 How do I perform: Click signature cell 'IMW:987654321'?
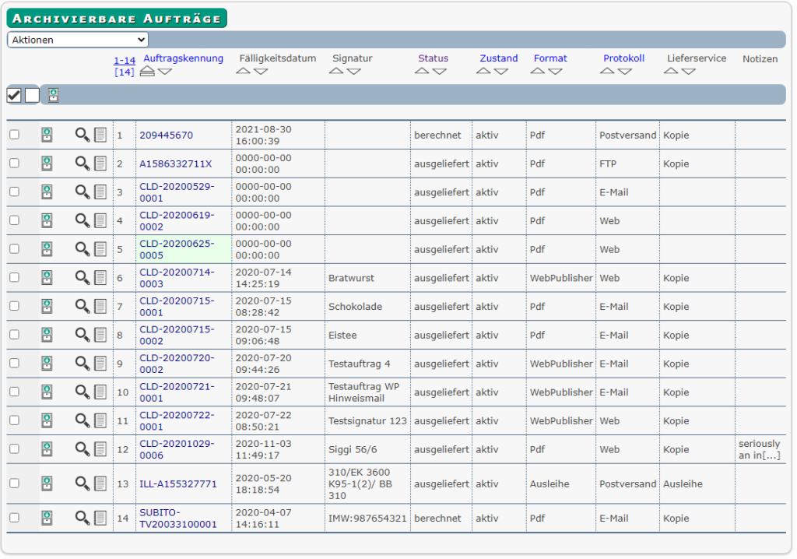click(367, 519)
